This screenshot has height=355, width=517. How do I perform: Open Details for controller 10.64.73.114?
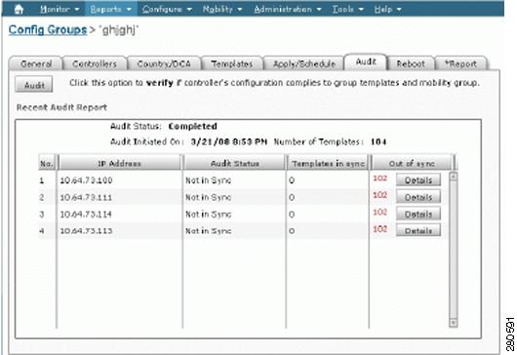tap(418, 214)
